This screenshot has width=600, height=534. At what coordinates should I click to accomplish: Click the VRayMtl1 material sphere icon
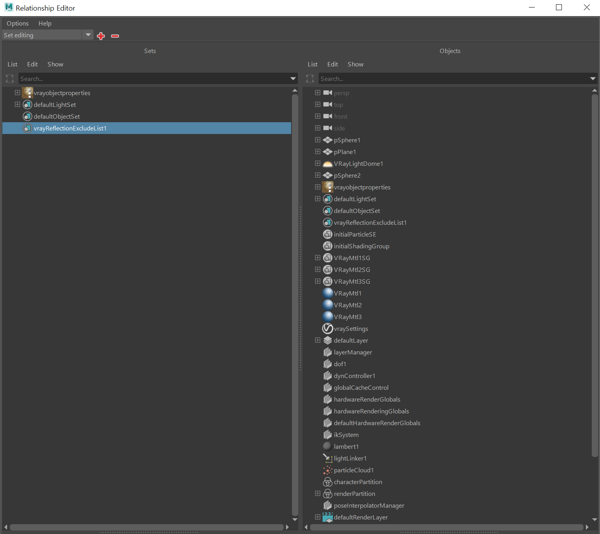click(328, 293)
